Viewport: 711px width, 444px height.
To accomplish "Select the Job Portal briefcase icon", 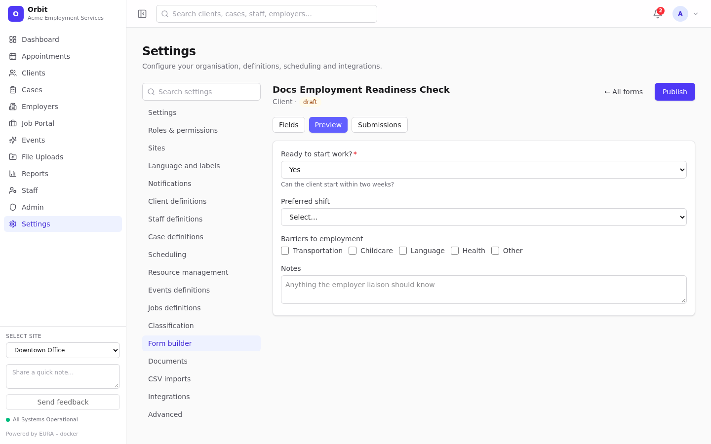I will tap(13, 123).
